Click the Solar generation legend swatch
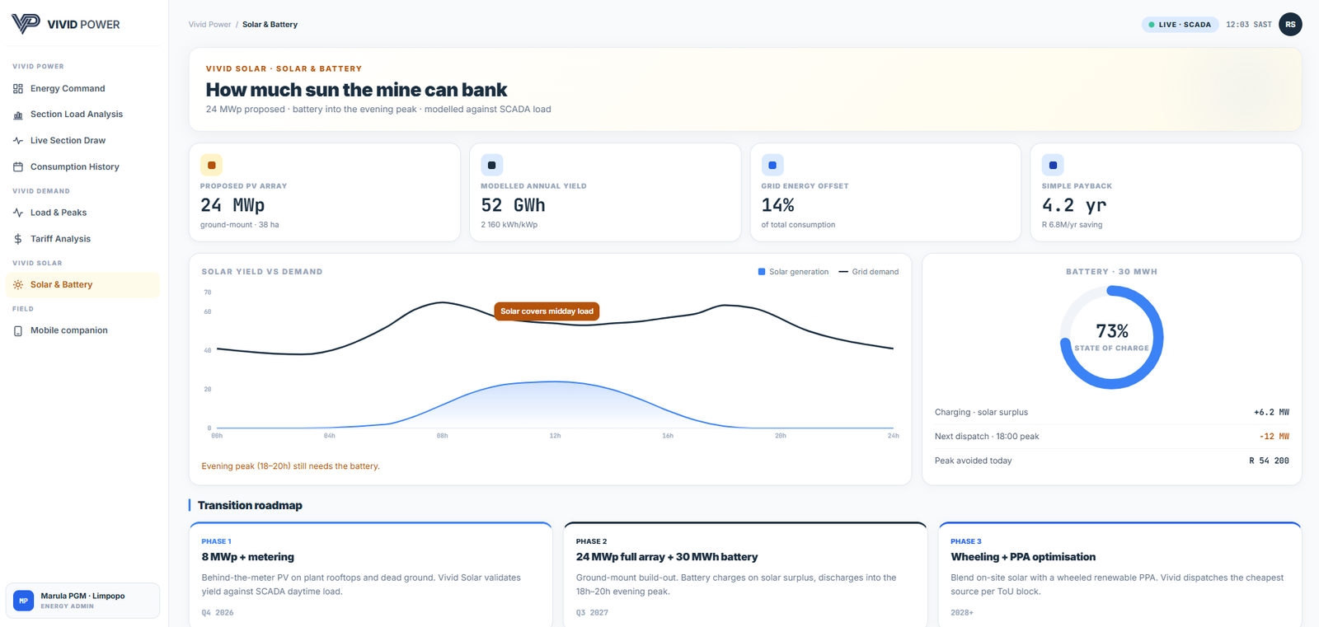Screen dimensions: 1319x627 [762, 272]
